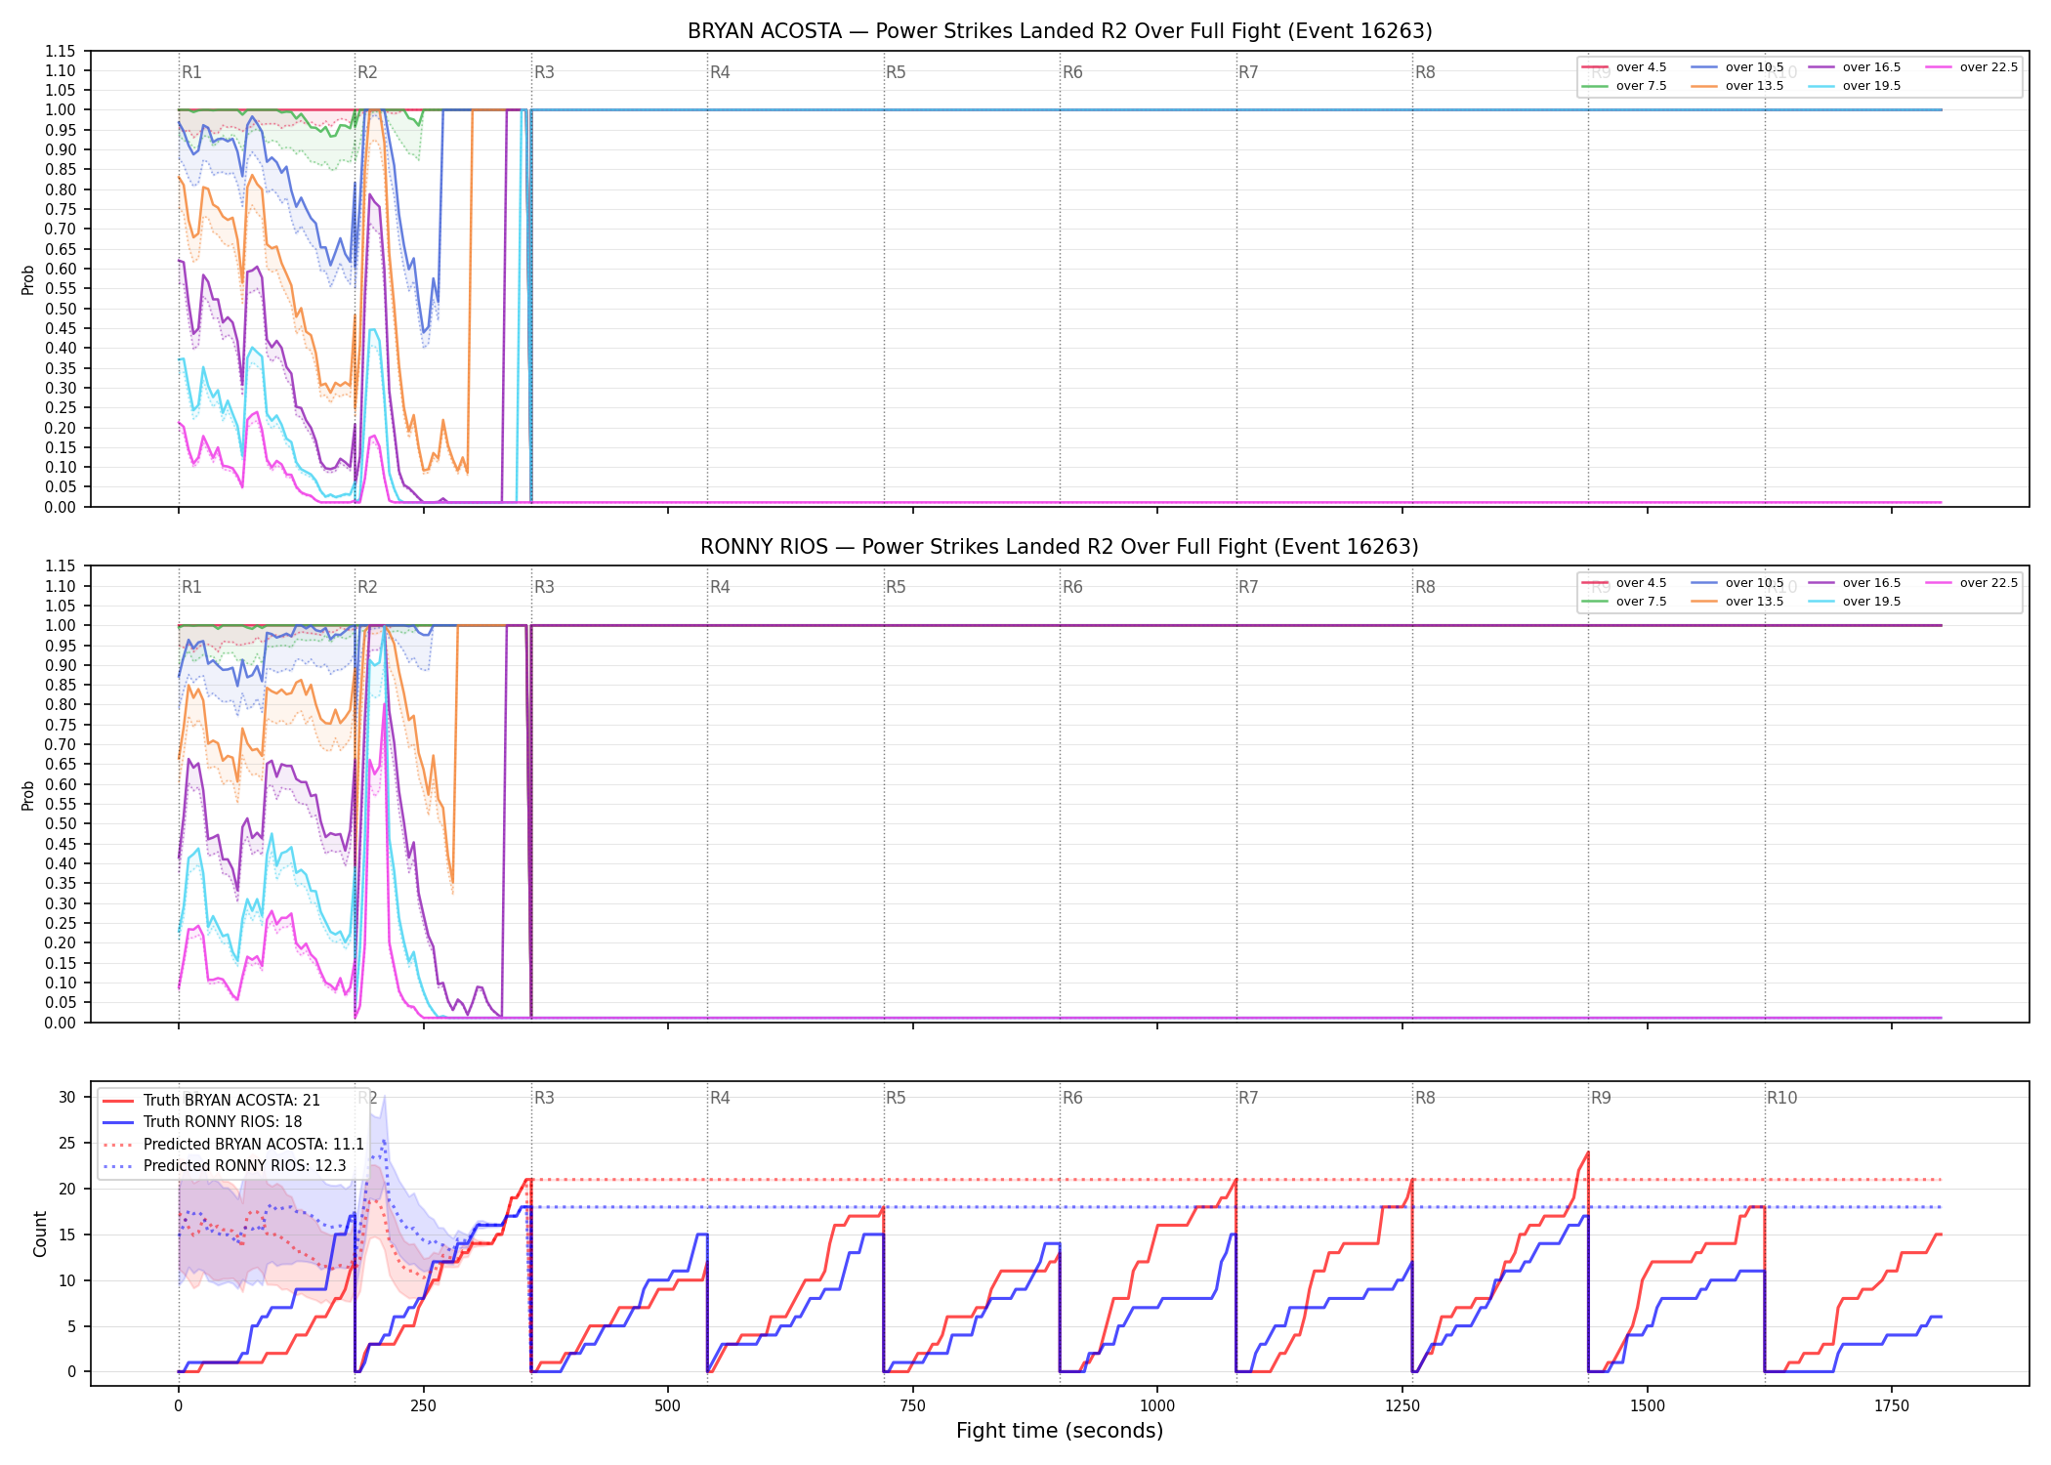Viewport: 2051px width, 1465px height.
Task: Select 'Predicted RONNY RIOS: 12.3' legend entry
Action: (225, 1166)
